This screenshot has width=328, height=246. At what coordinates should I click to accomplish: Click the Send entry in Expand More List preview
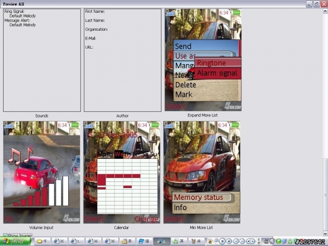click(x=183, y=46)
